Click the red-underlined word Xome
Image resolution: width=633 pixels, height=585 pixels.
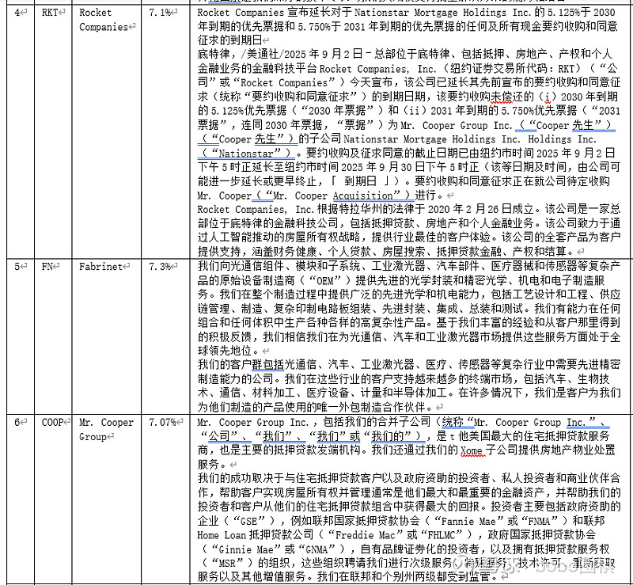tap(471, 450)
